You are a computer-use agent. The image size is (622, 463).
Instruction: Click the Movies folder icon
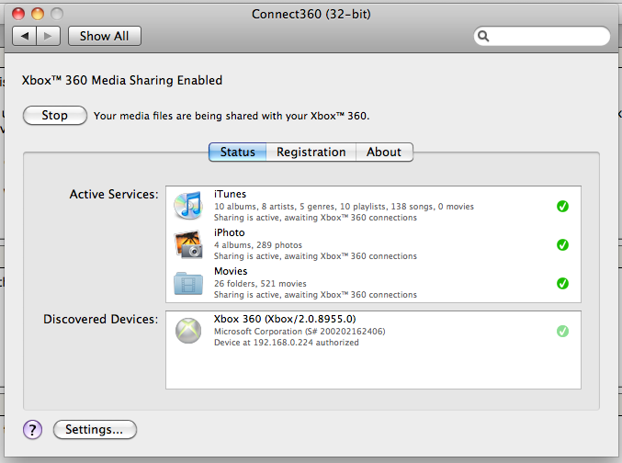pos(188,283)
